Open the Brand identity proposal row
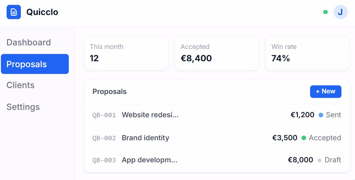355x180 pixels. coord(217,138)
